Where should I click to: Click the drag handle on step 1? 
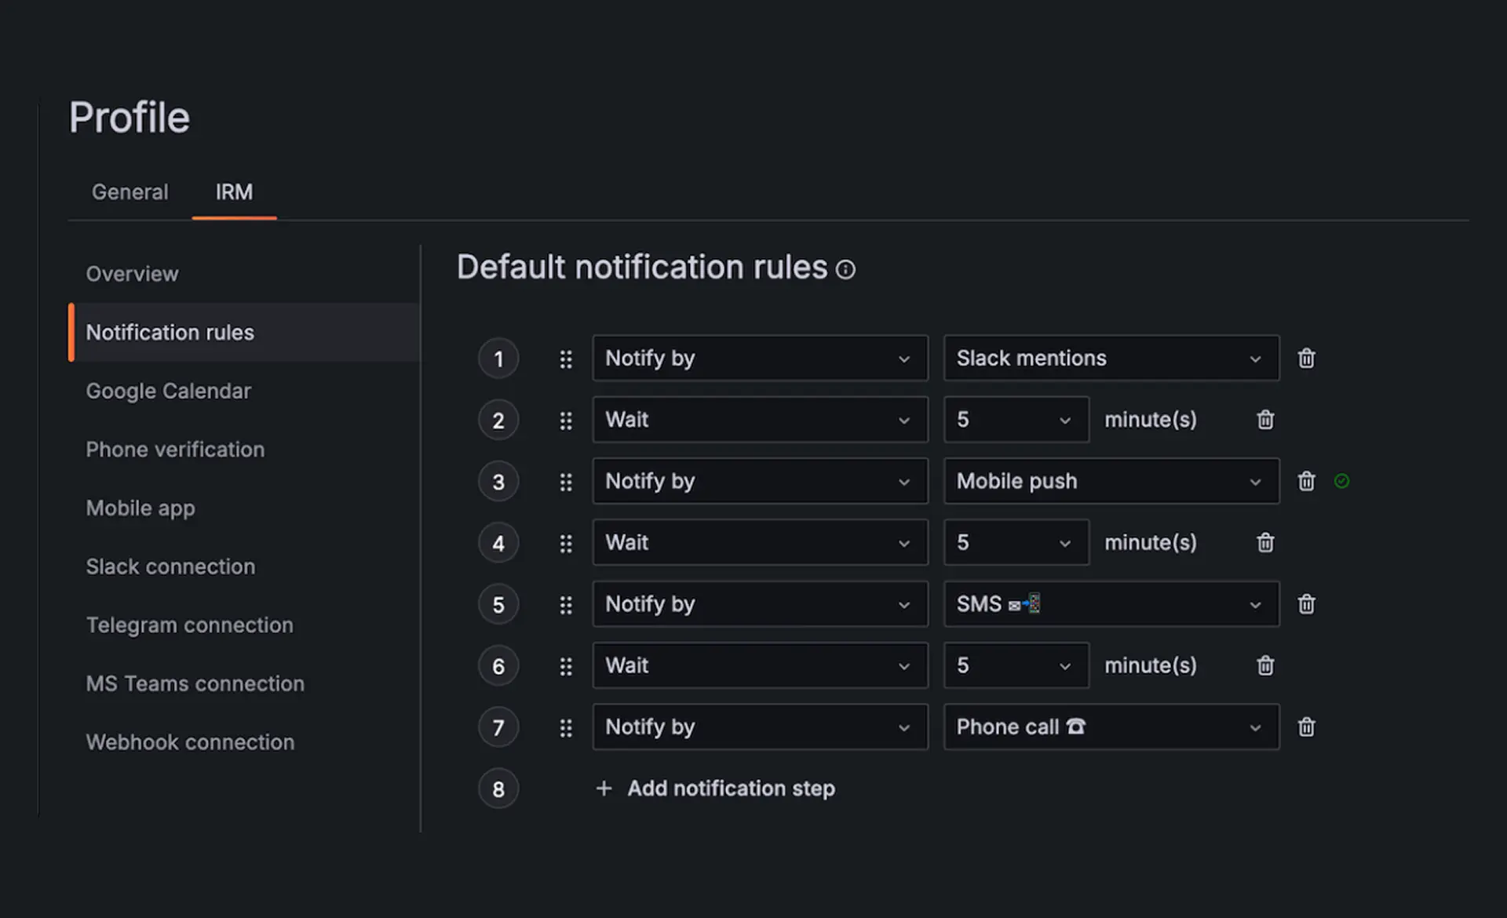(566, 359)
